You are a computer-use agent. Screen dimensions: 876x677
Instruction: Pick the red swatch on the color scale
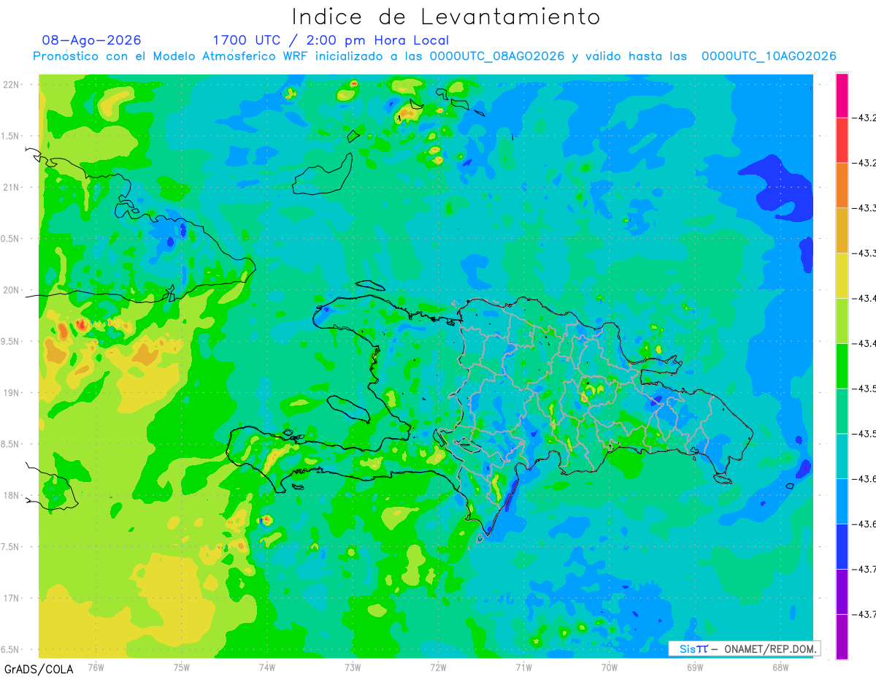point(842,139)
